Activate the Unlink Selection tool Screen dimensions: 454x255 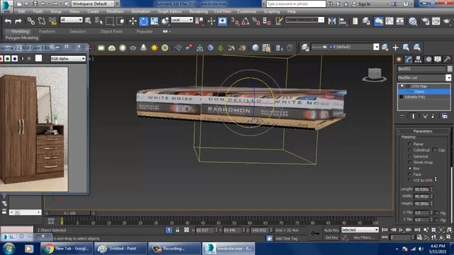point(42,21)
